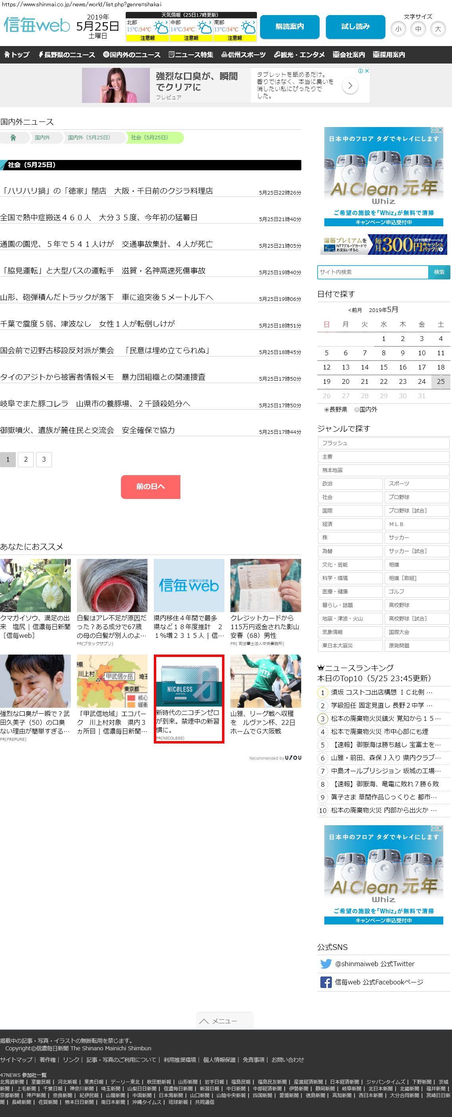The width and height of the screenshot is (452, 1117).
Task: Open the northern area weather forecast
Action: click(x=147, y=30)
